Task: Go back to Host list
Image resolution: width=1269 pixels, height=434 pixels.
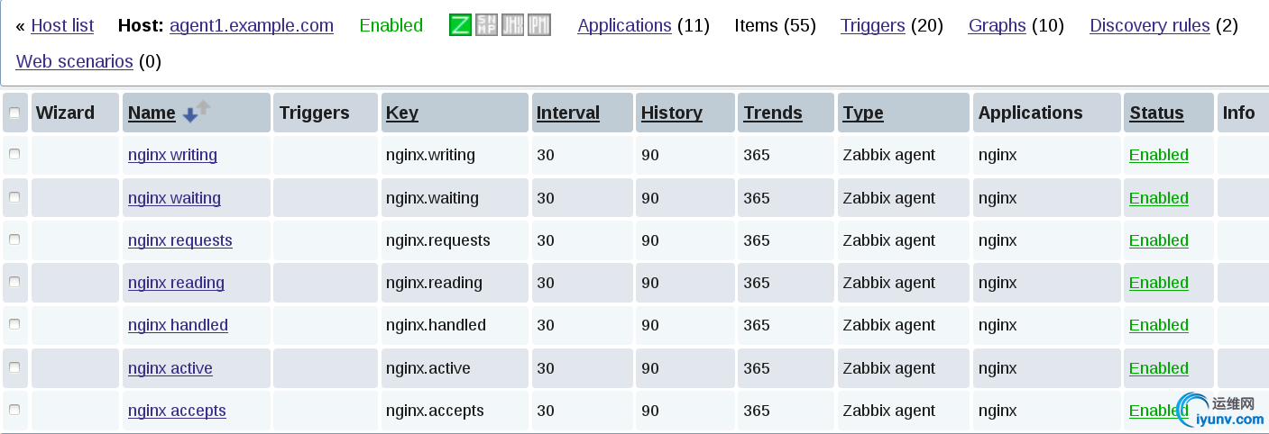Action: [62, 25]
